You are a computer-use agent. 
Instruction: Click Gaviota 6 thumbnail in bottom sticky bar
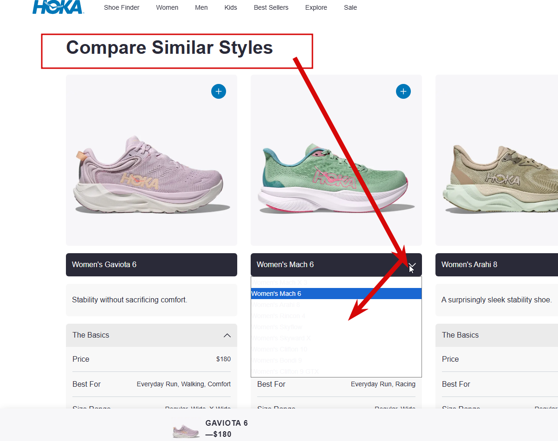click(x=186, y=431)
